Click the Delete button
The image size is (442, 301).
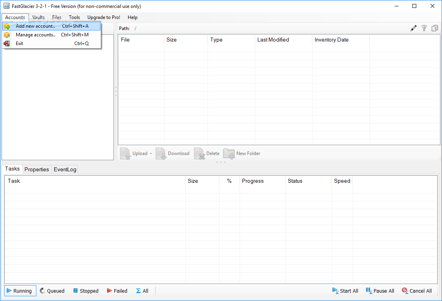[x=207, y=153]
